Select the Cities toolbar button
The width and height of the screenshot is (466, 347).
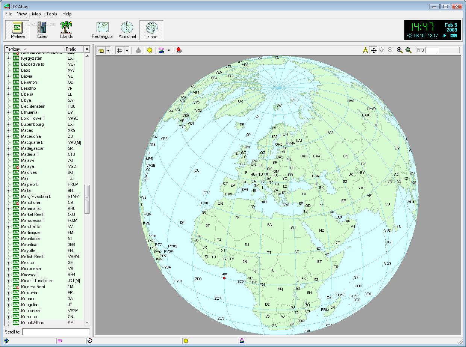tap(42, 30)
